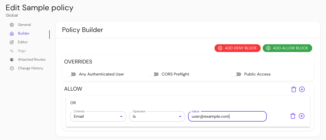Click the Value field with user@example.com
This screenshot has width=326, height=140.
click(x=227, y=116)
